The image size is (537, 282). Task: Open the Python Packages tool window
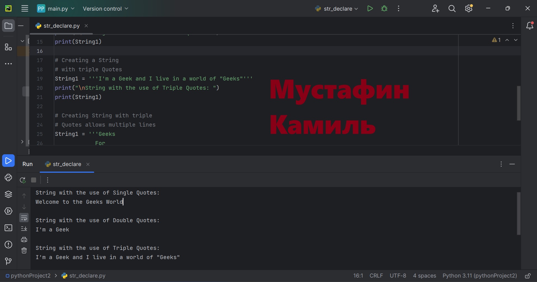(8, 194)
